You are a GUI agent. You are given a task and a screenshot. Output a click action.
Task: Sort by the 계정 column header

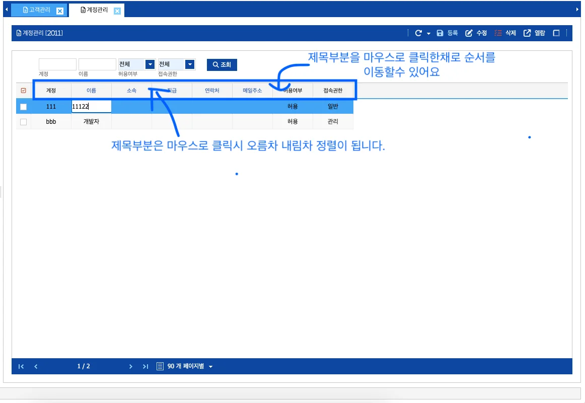coord(51,91)
